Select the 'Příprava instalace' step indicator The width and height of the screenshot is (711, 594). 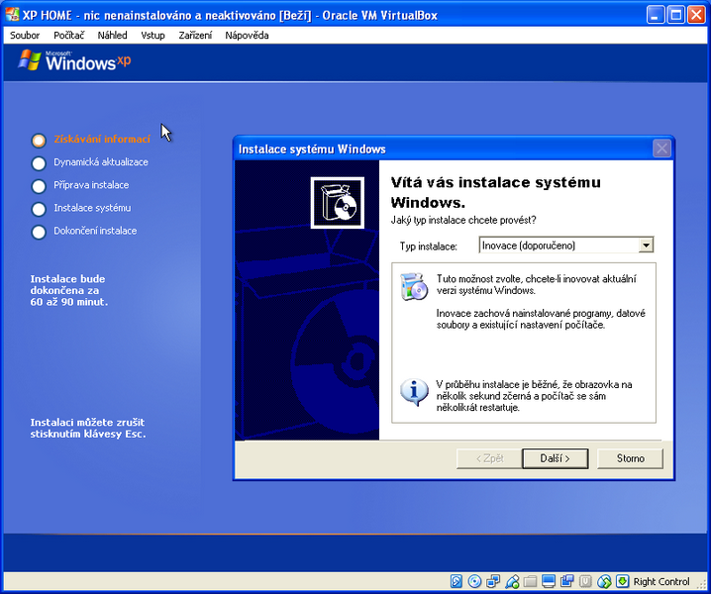[39, 186]
